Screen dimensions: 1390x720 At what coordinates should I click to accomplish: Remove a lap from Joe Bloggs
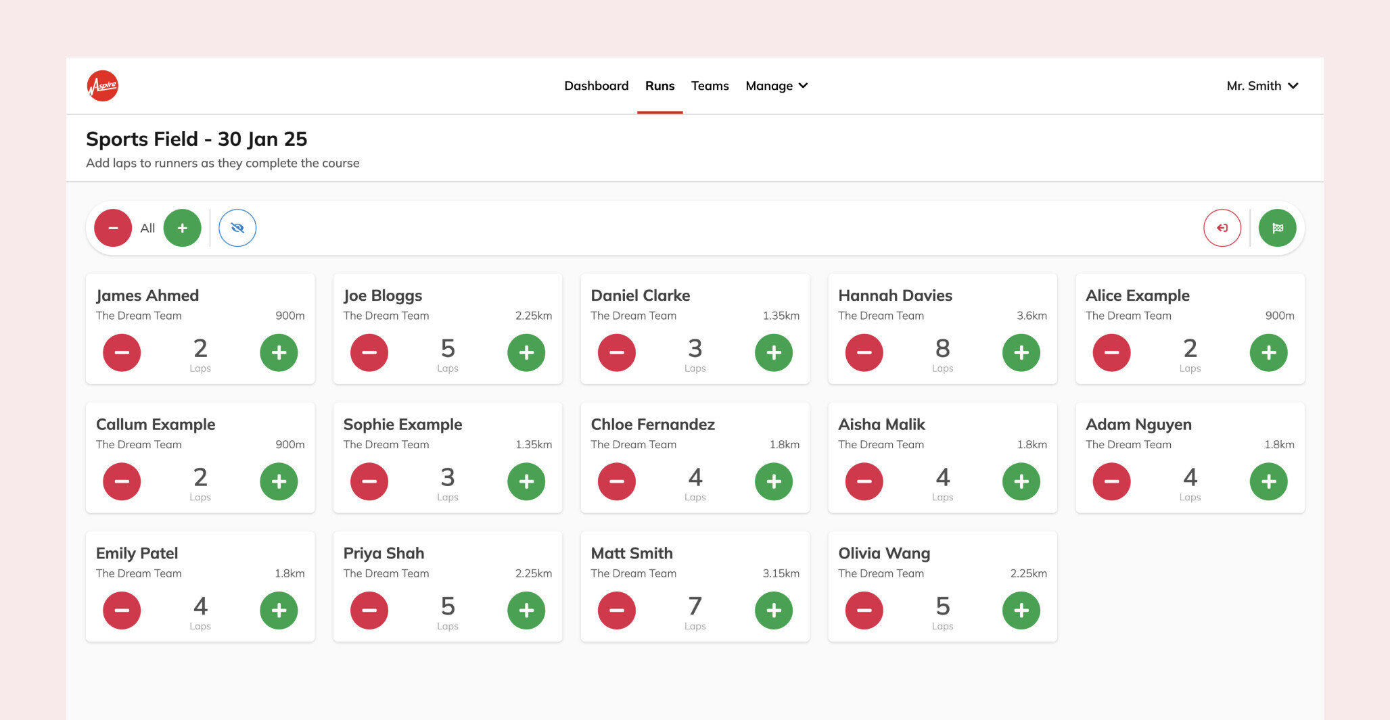click(x=369, y=352)
